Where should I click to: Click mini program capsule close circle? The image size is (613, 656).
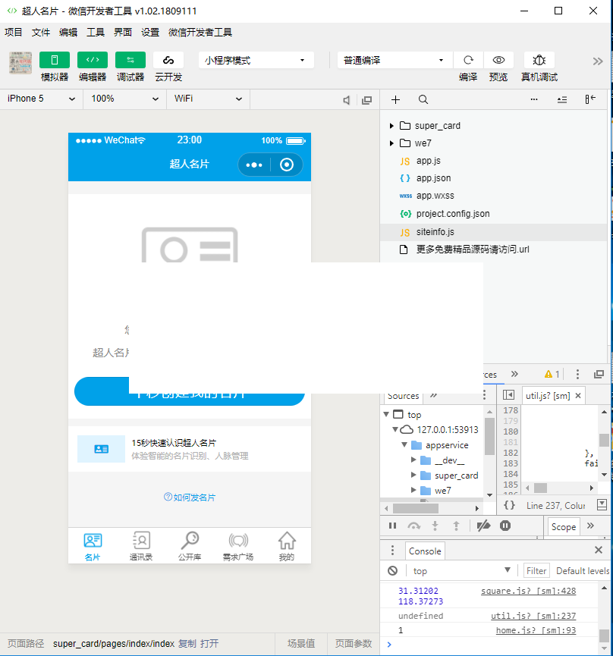[287, 165]
